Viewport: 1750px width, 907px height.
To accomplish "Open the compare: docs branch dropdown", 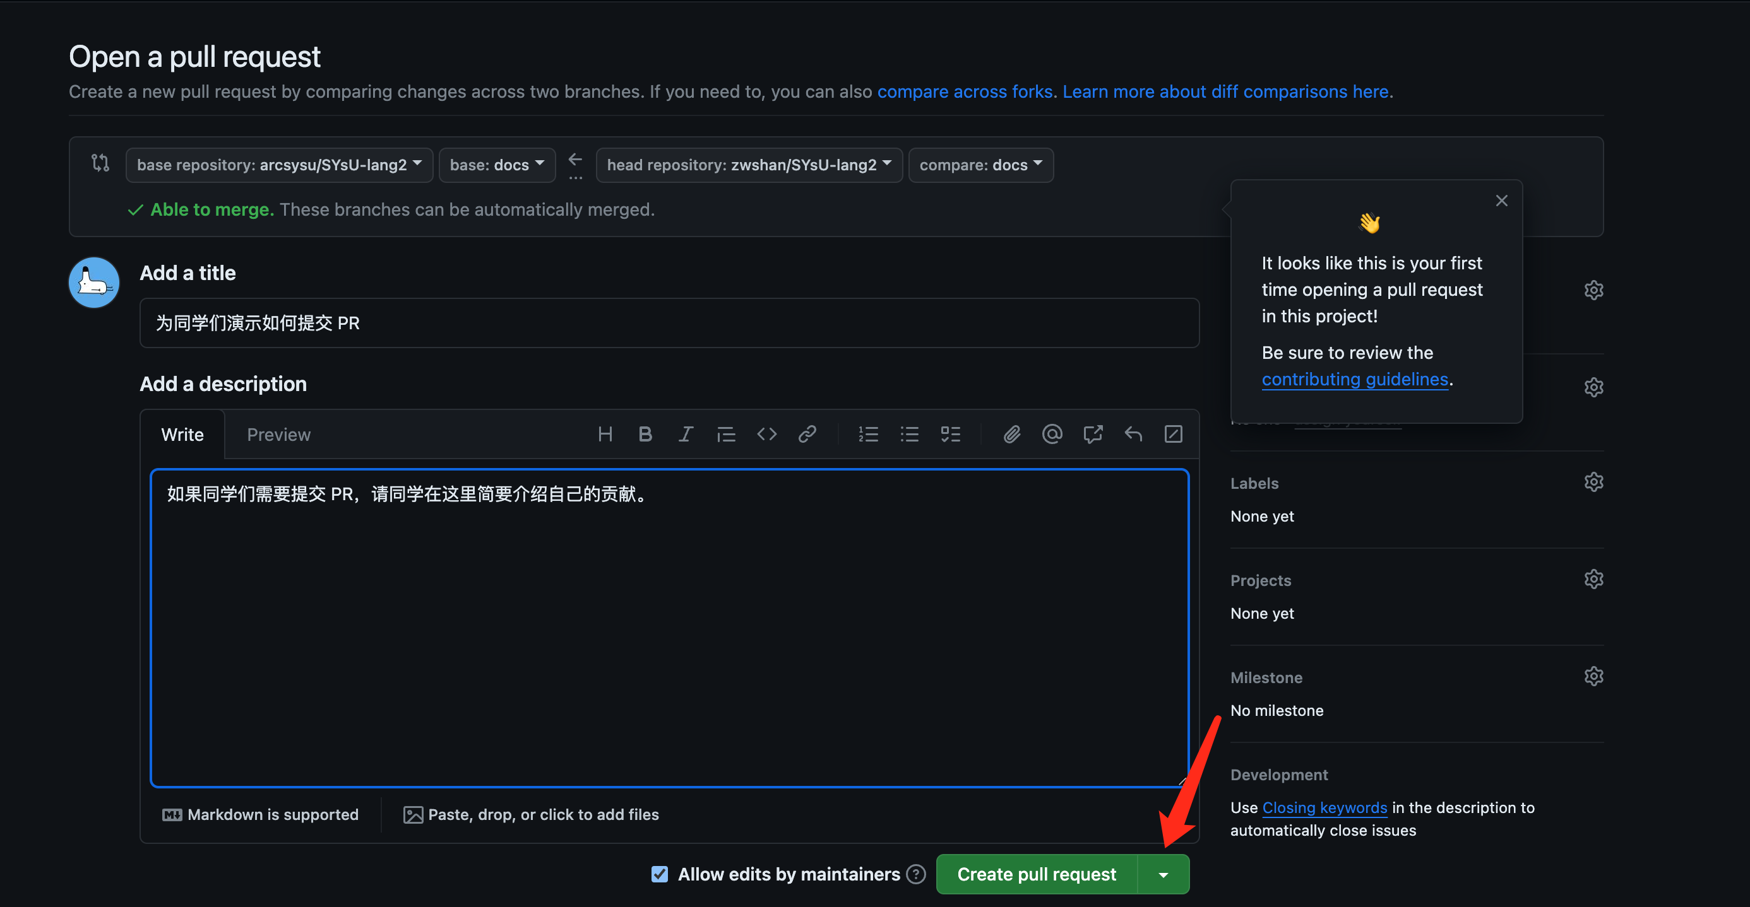I will 980,165.
